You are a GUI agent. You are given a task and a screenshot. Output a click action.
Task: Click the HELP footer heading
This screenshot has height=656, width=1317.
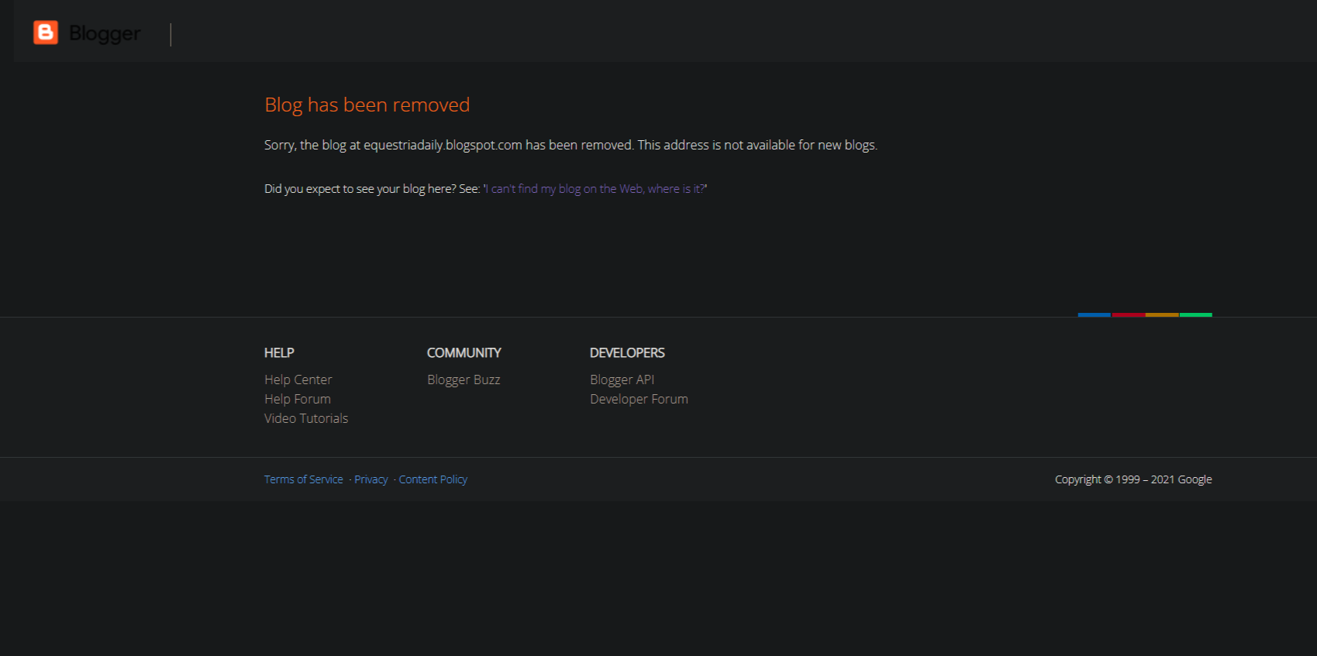pos(279,353)
